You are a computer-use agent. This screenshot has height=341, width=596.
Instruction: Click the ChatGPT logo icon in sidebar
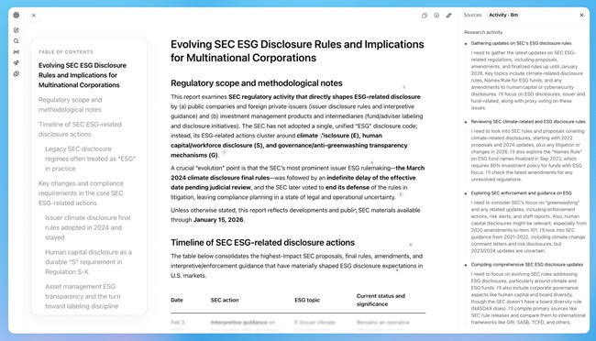(16, 16)
